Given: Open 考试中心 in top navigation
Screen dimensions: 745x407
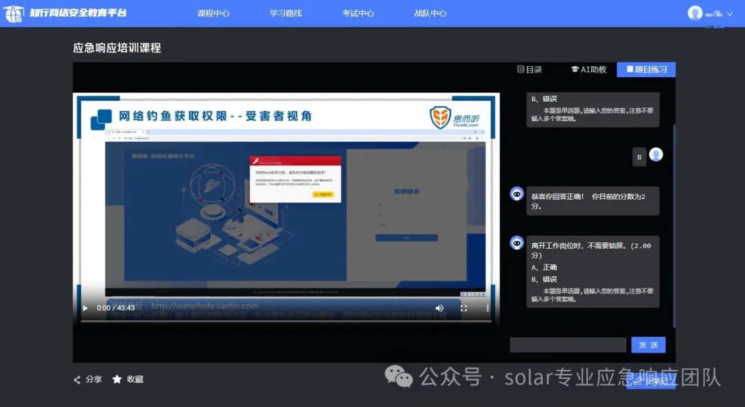Looking at the screenshot, I should tap(358, 13).
